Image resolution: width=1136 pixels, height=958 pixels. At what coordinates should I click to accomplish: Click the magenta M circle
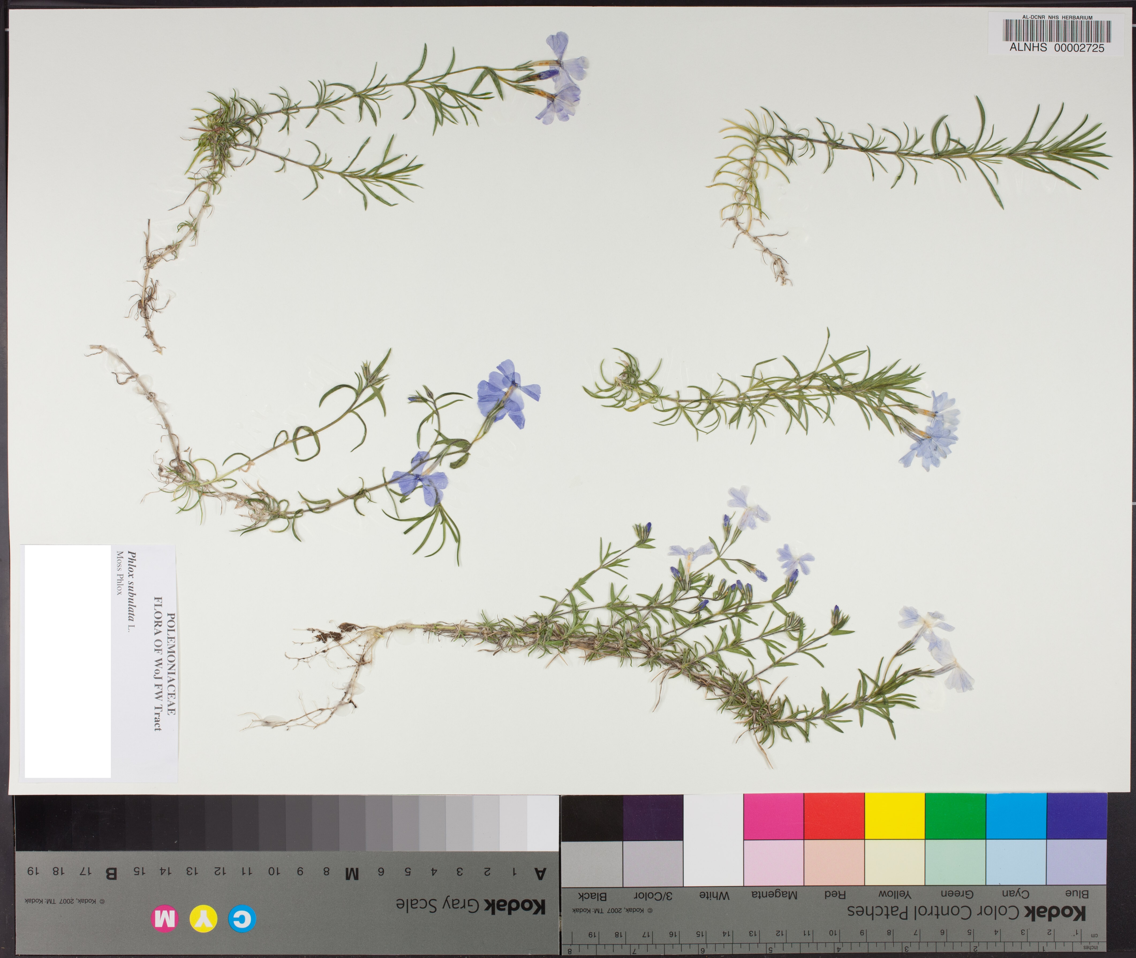[165, 919]
